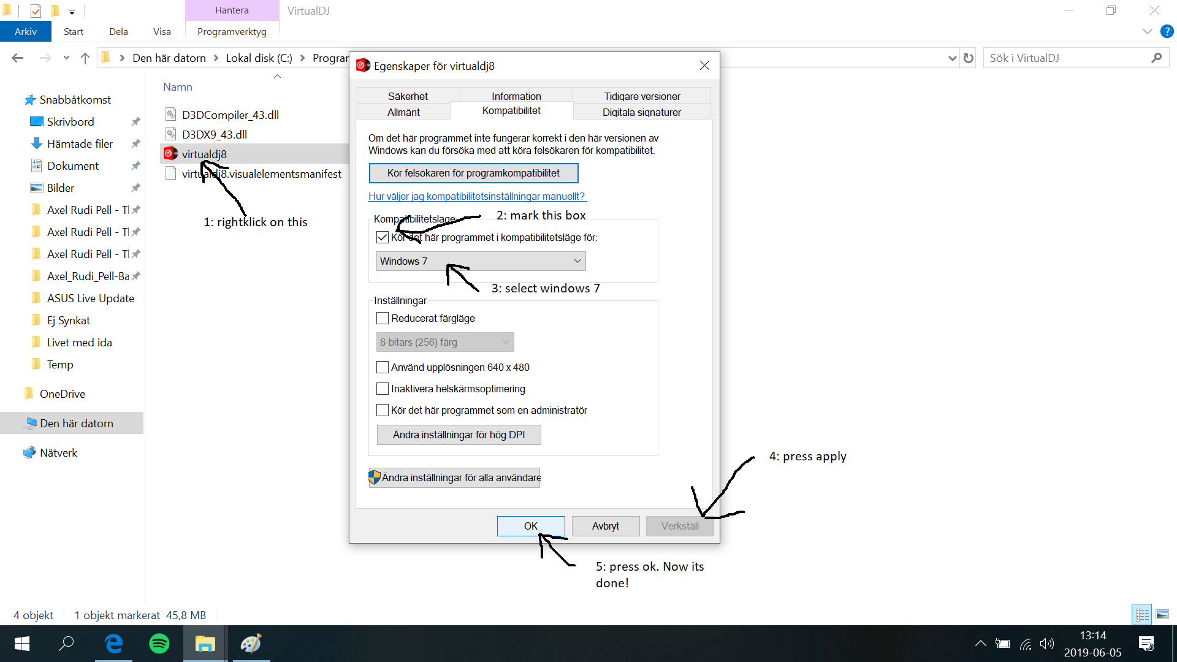Launch Microsoft Edge from taskbar
The image size is (1177, 662).
114,644
